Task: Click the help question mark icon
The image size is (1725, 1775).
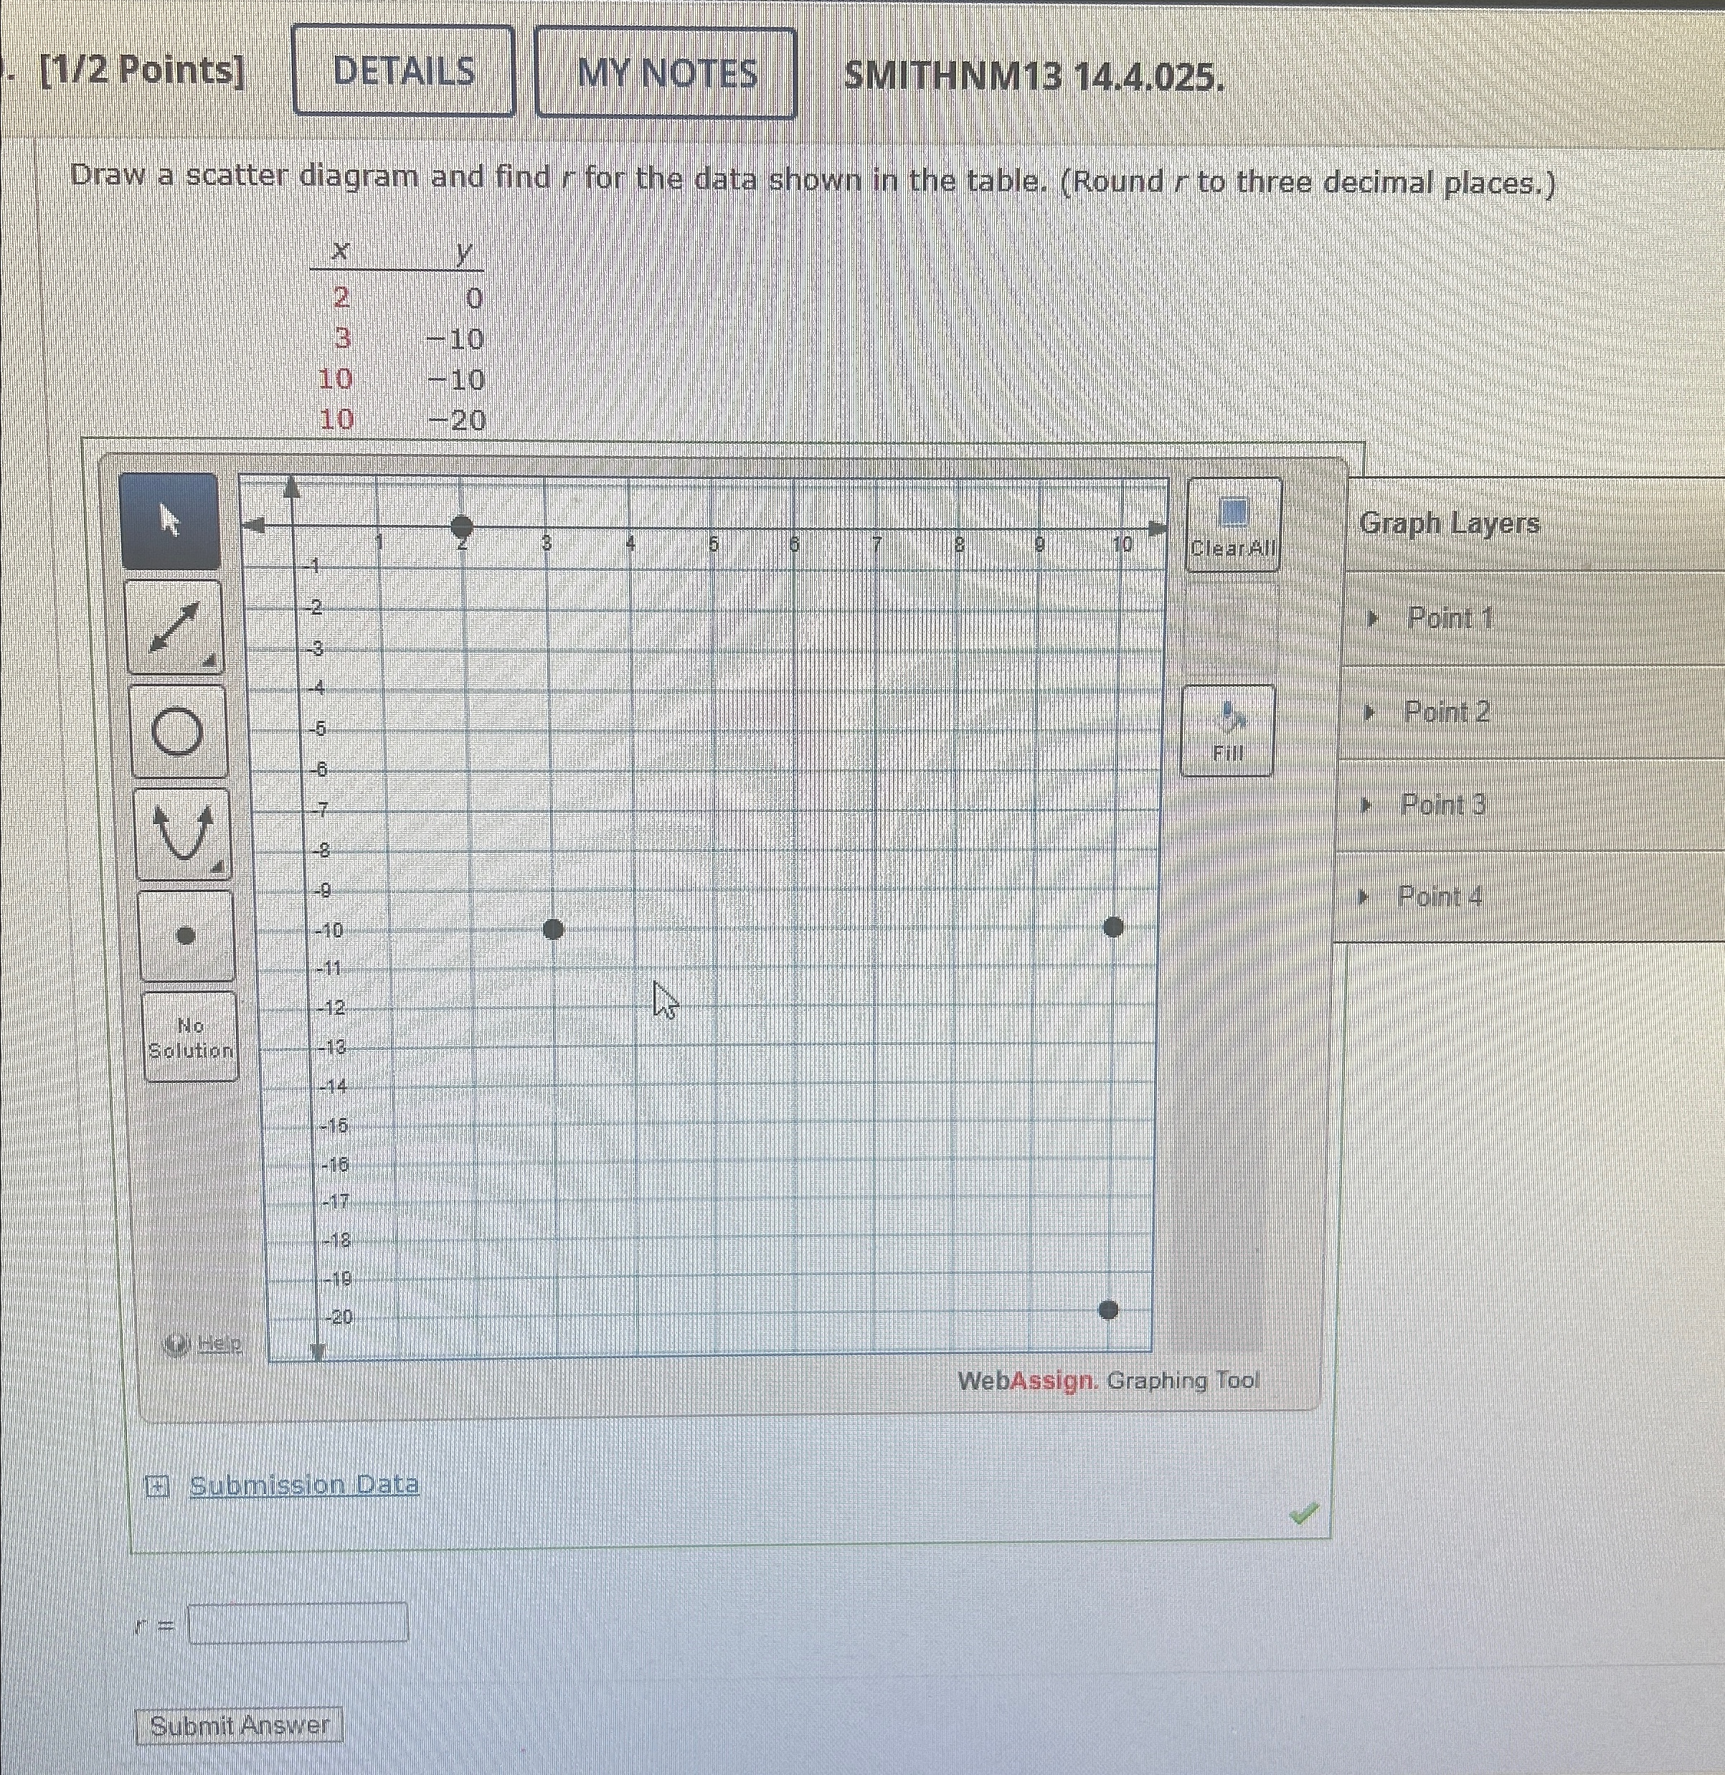Action: 176,1344
